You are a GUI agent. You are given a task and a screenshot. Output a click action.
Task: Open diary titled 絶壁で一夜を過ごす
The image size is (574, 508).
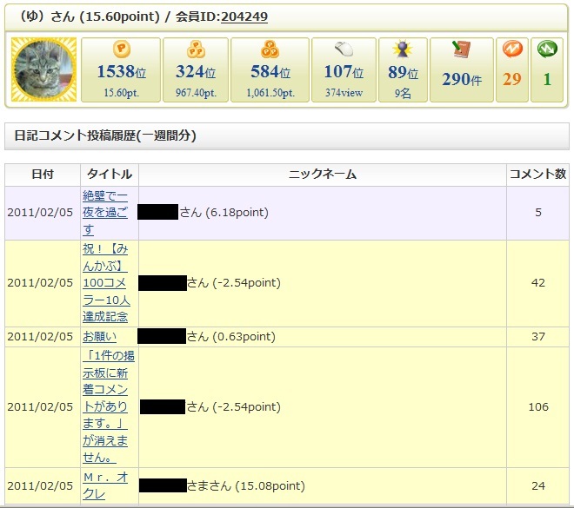[x=104, y=213]
